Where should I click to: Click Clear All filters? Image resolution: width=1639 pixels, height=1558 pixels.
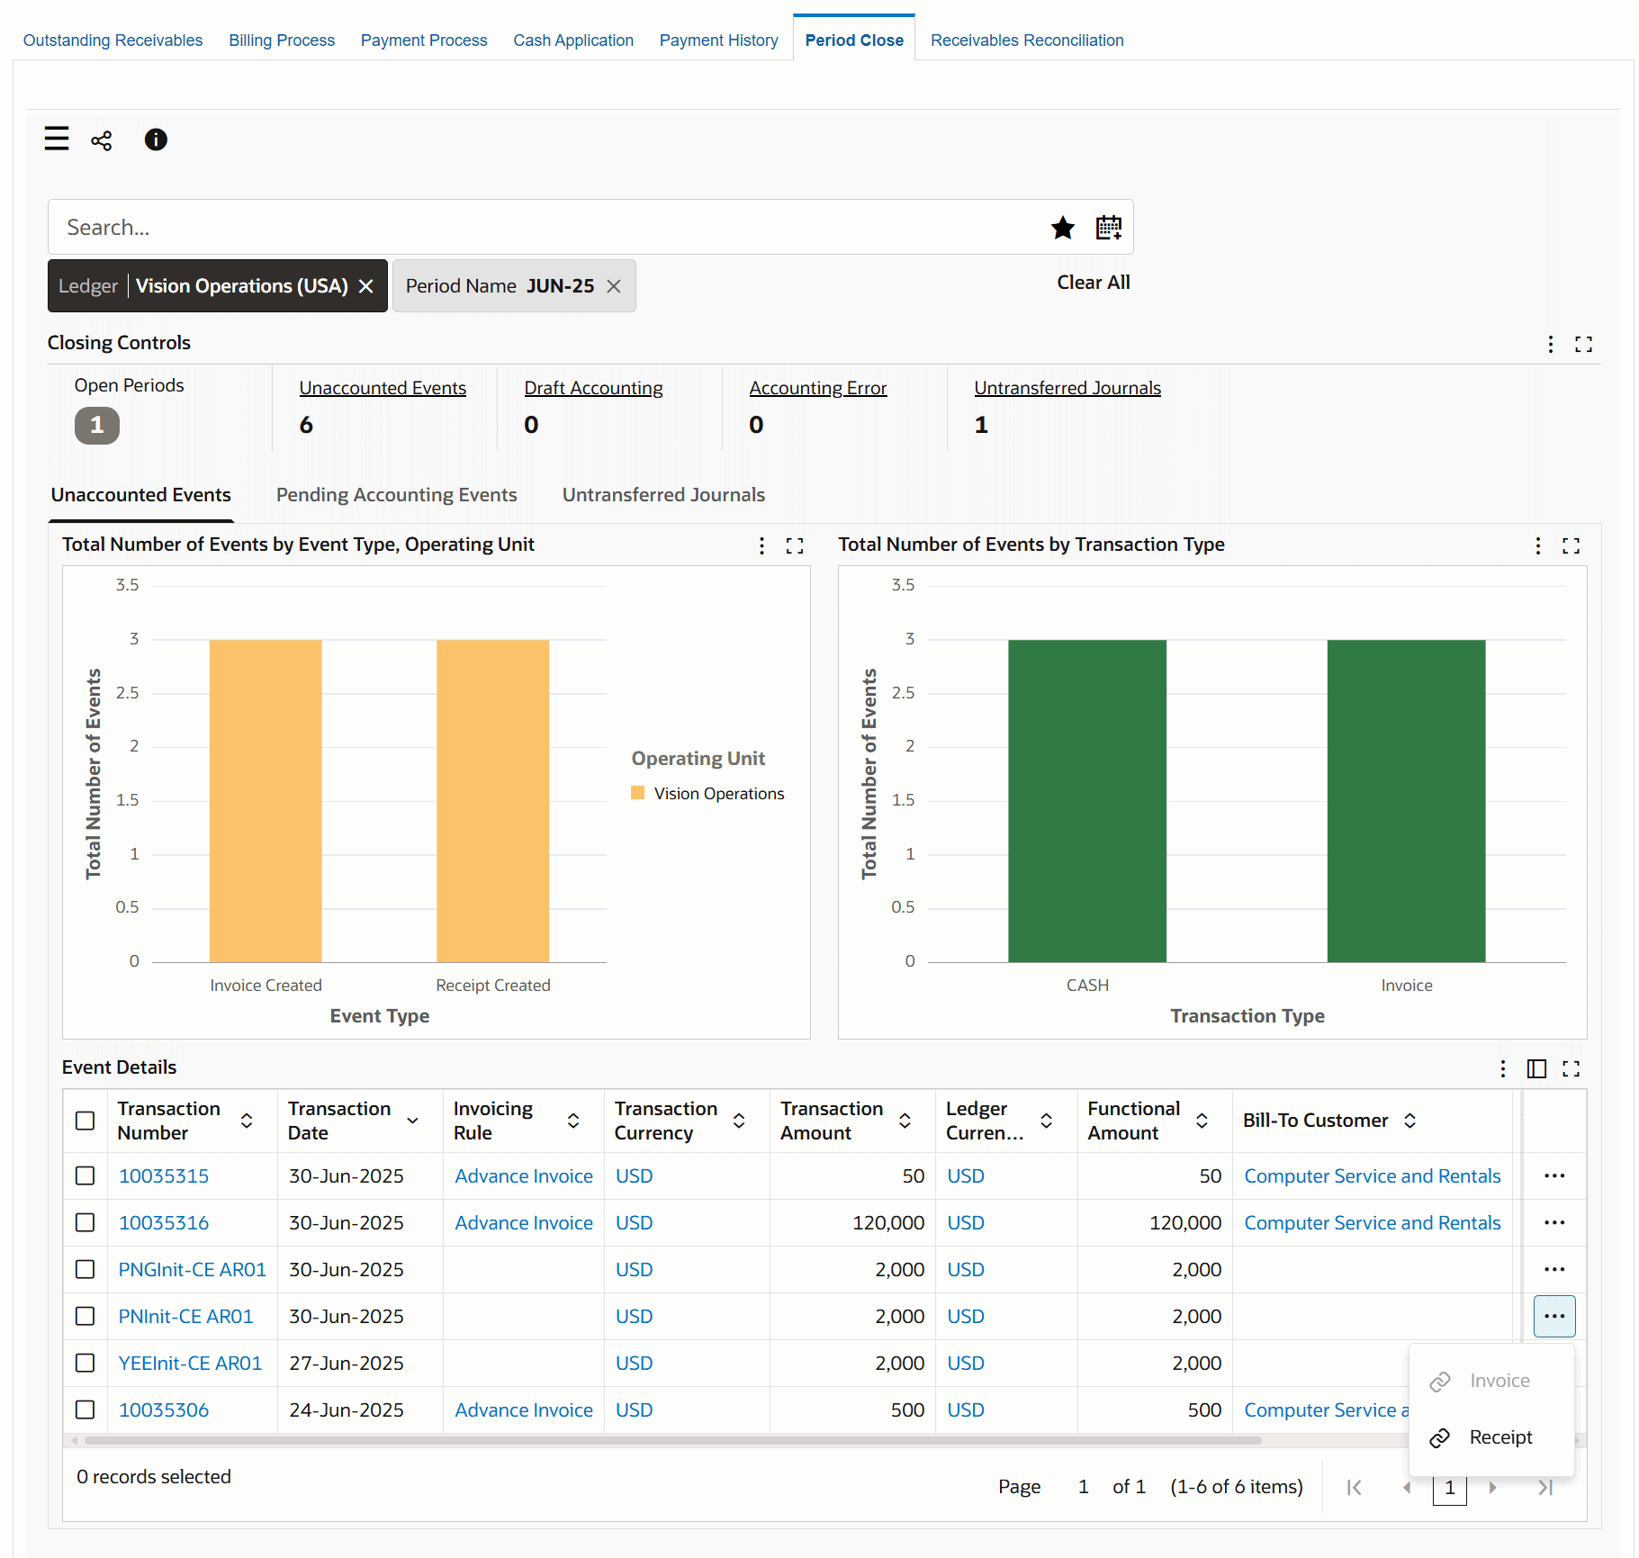(1094, 283)
